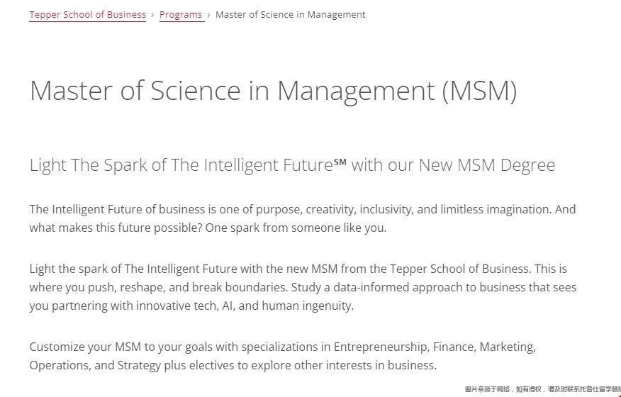
Task: Click the chevron separator after Programs
Action: point(208,15)
